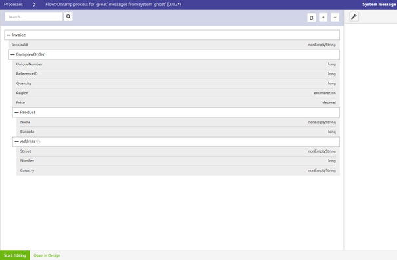This screenshot has height=260, width=397.
Task: Click the minus collapse-all button
Action: (335, 18)
